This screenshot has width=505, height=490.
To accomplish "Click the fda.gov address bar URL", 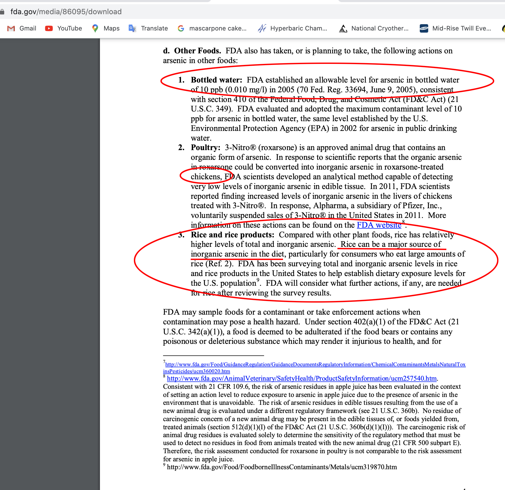I will 66,12.
